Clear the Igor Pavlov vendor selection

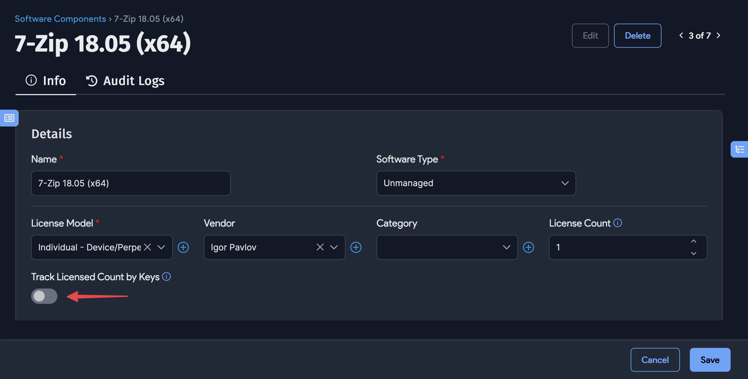pos(320,247)
